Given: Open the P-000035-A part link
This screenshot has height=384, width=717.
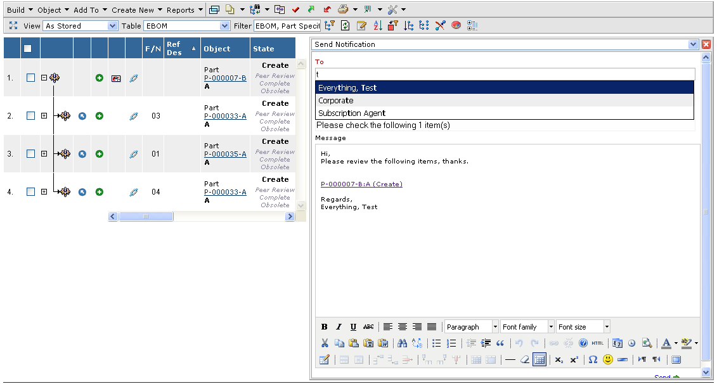Looking at the screenshot, I should [225, 154].
